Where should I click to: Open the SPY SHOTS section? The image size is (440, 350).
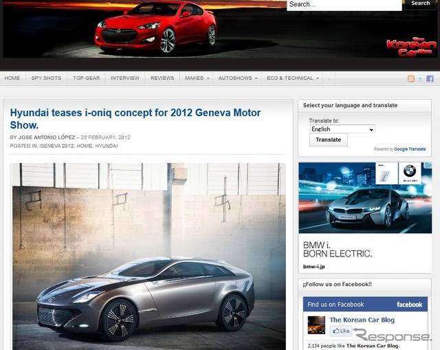(x=46, y=78)
